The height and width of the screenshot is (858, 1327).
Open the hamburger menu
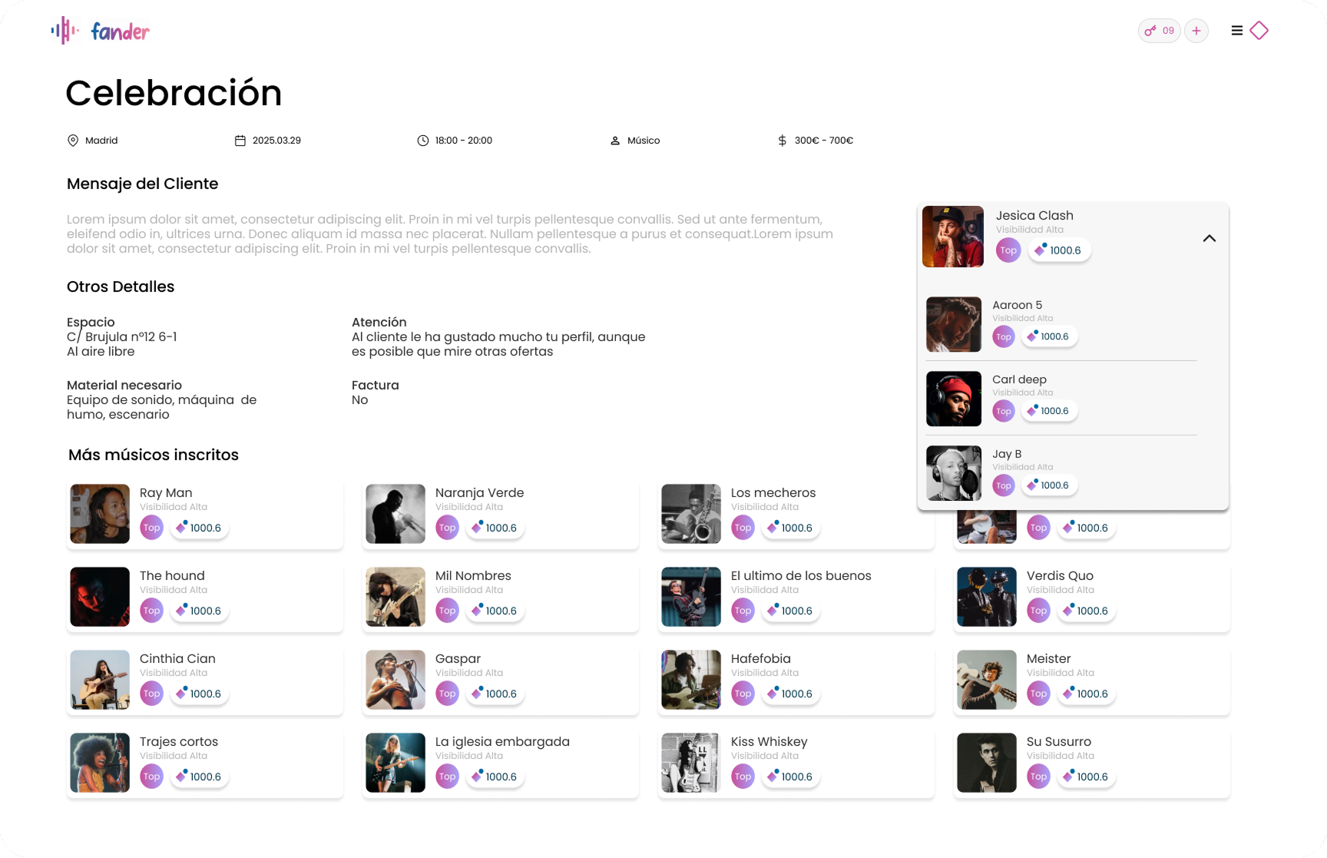pyautogui.click(x=1236, y=31)
